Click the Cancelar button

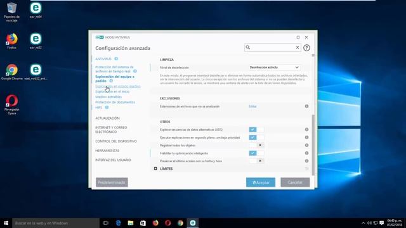point(295,182)
